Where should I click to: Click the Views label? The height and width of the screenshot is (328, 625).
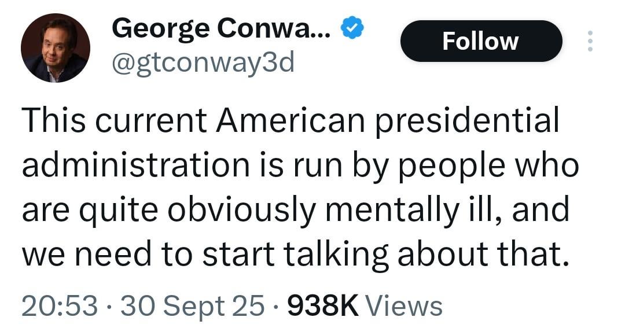tap(405, 305)
